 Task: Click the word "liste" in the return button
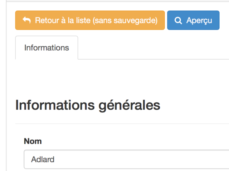[82, 20]
